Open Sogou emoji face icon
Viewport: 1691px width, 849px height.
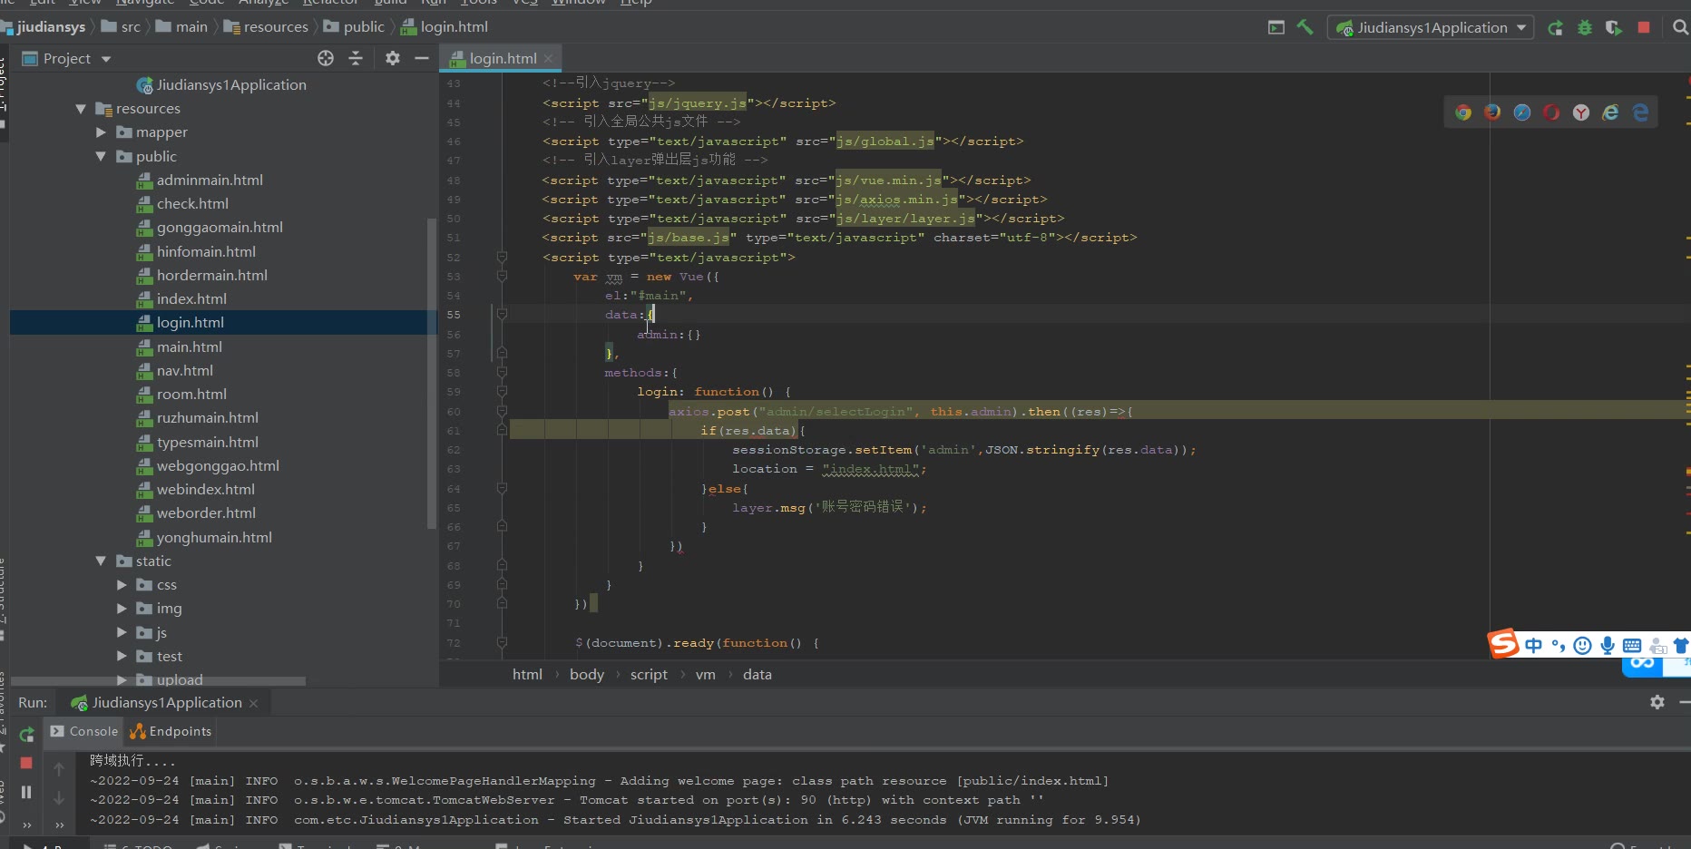click(1582, 645)
